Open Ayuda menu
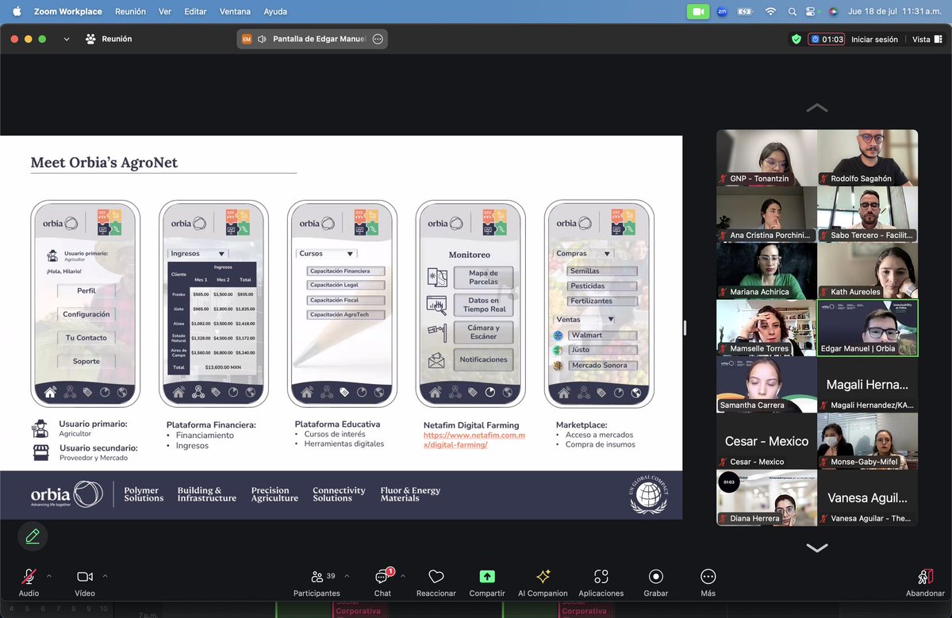This screenshot has width=952, height=618. 275,12
